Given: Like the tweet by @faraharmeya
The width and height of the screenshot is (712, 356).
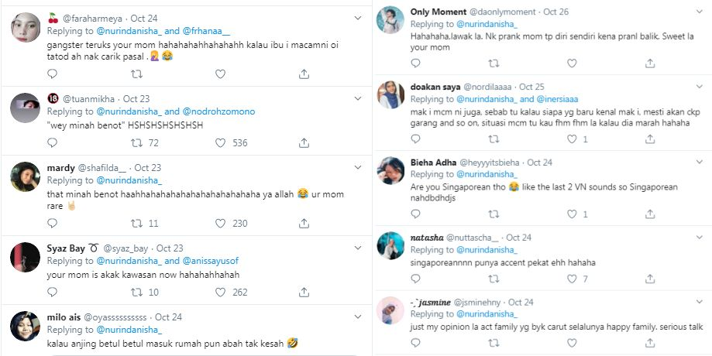Looking at the screenshot, I should pos(220,74).
